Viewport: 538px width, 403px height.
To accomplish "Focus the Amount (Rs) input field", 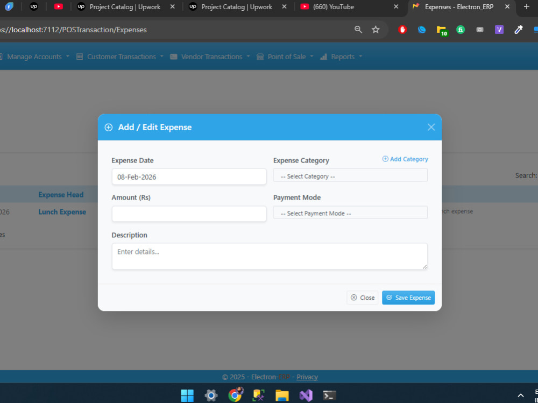I will 189,214.
